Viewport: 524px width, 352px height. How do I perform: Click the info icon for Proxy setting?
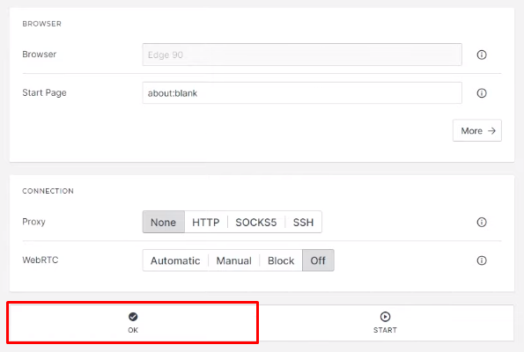[x=481, y=222]
